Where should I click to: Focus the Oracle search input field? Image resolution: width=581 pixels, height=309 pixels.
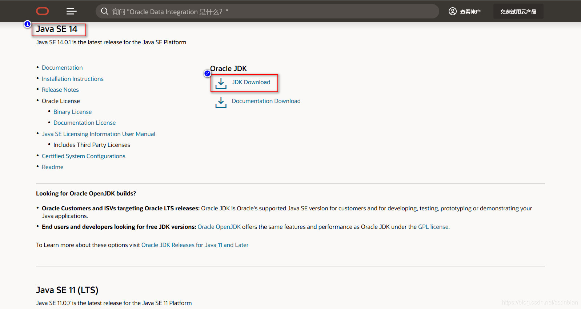point(267,11)
